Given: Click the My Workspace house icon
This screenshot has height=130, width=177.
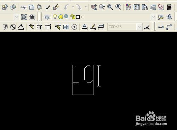Looking at the screenshot, I should (32, 17).
